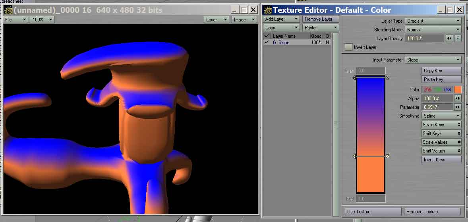
Task: Open the Copy dropdown in Texture Editor
Action: click(x=282, y=28)
